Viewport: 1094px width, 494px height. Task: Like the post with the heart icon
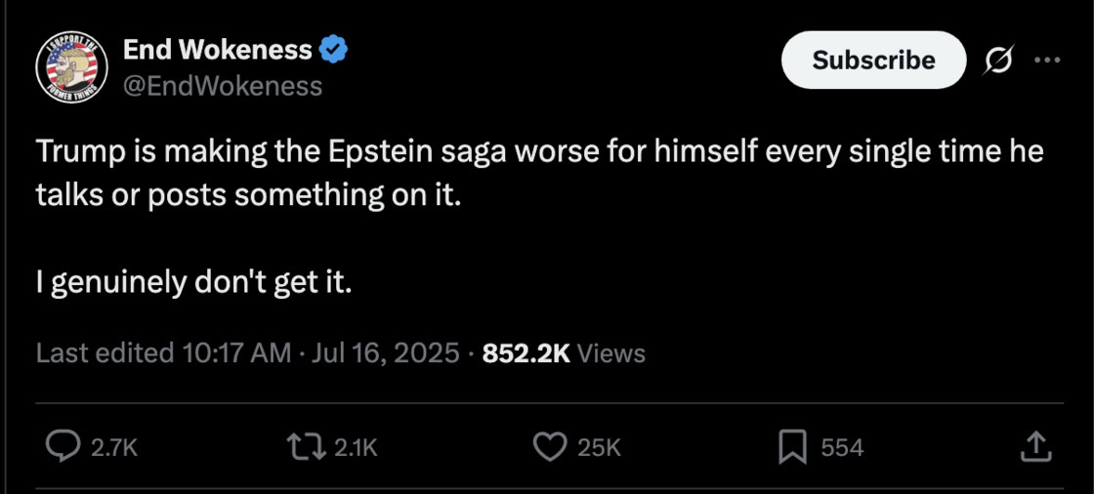(550, 446)
